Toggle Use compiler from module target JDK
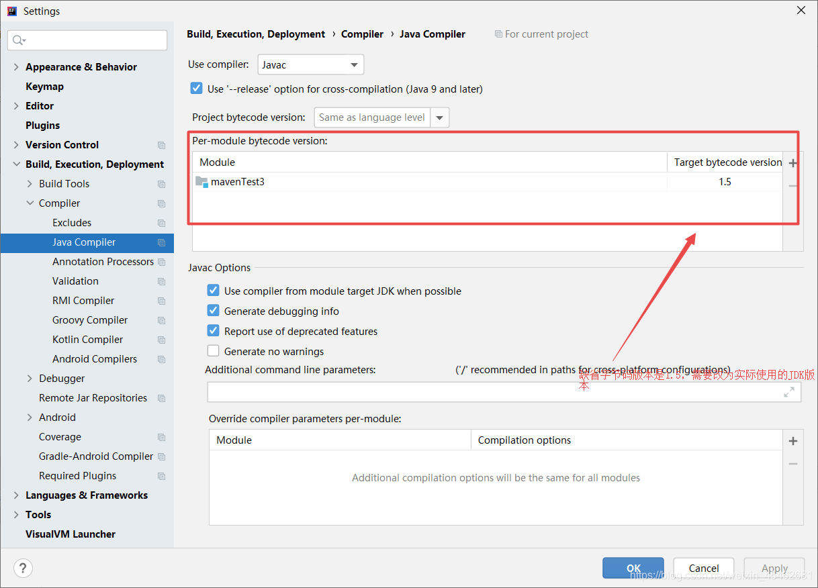 tap(213, 290)
